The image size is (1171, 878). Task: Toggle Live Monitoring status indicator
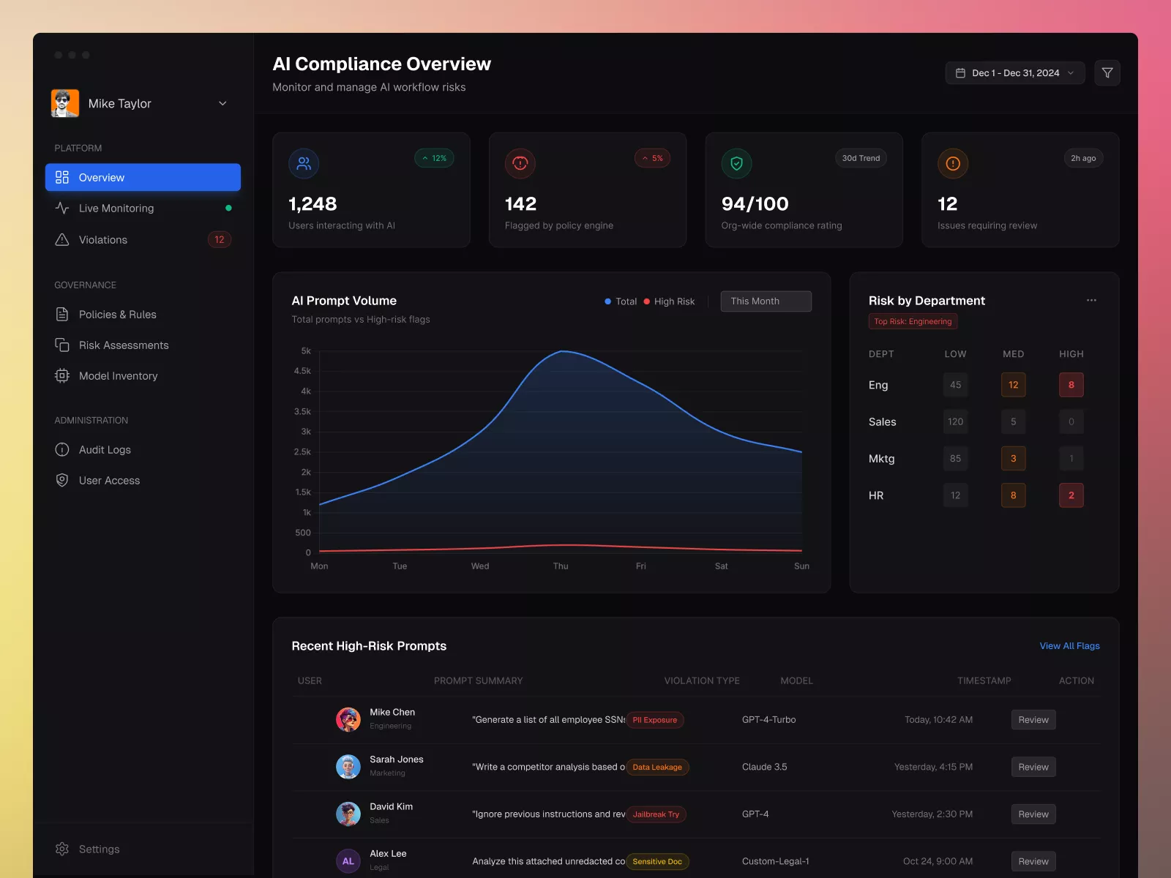pos(229,208)
